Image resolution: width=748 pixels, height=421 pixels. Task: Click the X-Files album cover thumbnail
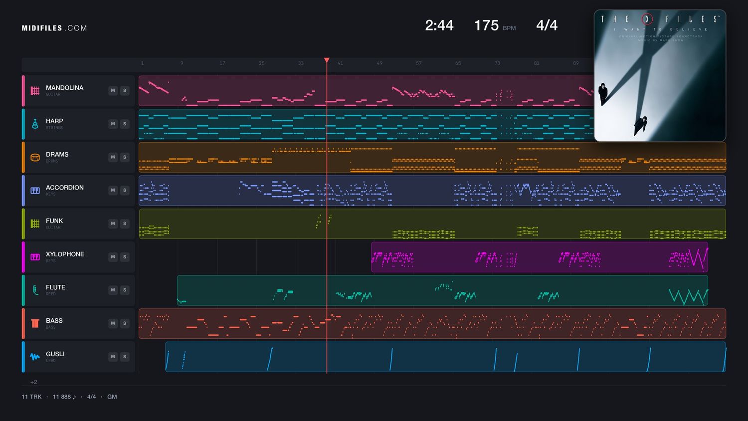pyautogui.click(x=660, y=76)
